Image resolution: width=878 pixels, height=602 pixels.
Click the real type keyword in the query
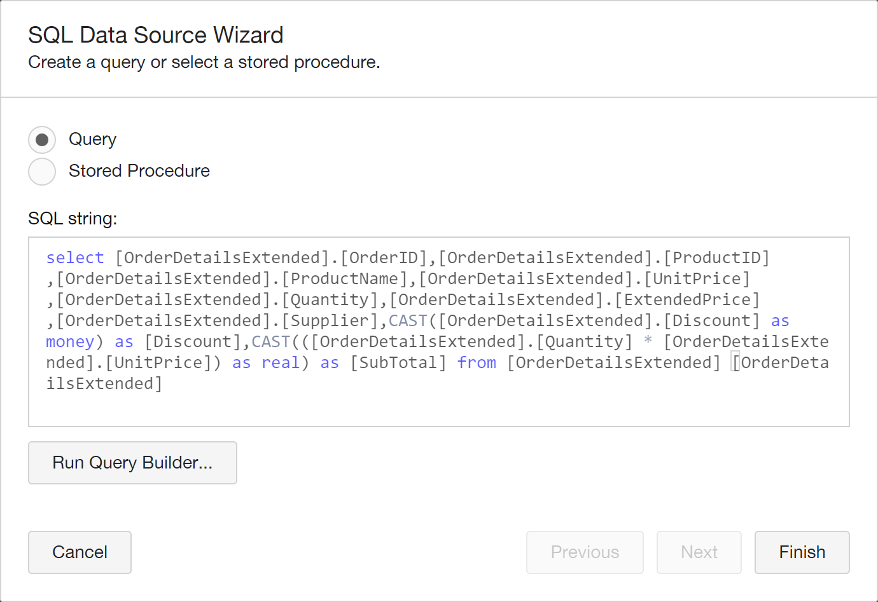click(x=281, y=363)
